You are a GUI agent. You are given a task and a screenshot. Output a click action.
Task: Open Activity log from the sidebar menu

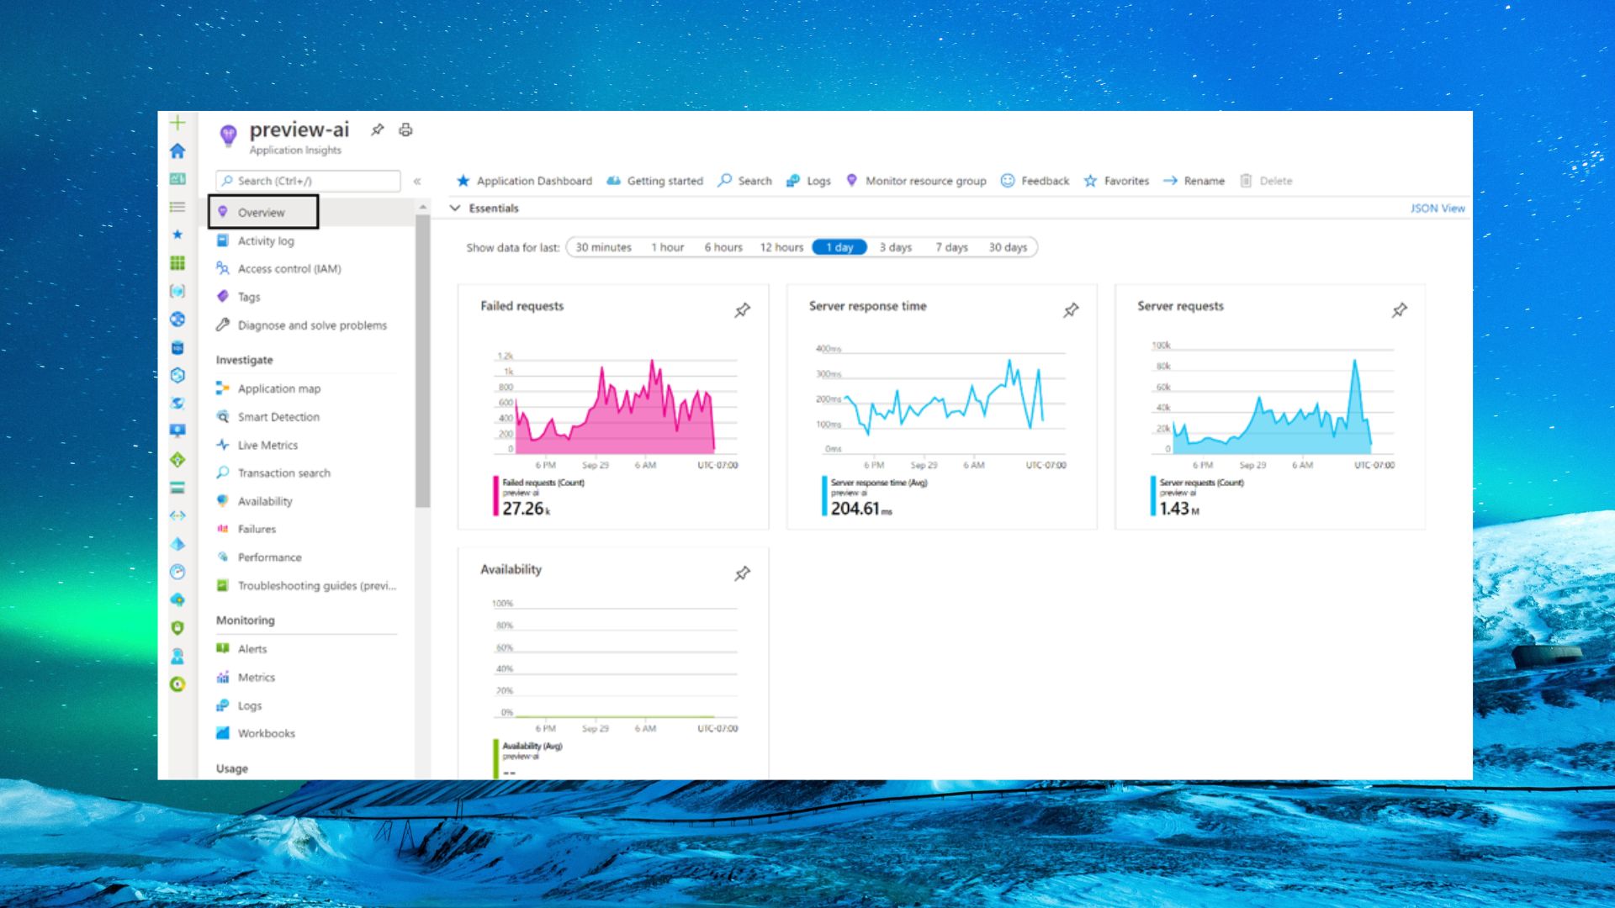click(x=265, y=240)
